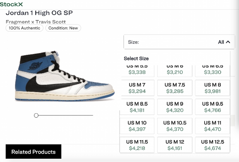Select size US M 11
Image resolution: width=239 pixels, height=162 pixels.
(212, 126)
